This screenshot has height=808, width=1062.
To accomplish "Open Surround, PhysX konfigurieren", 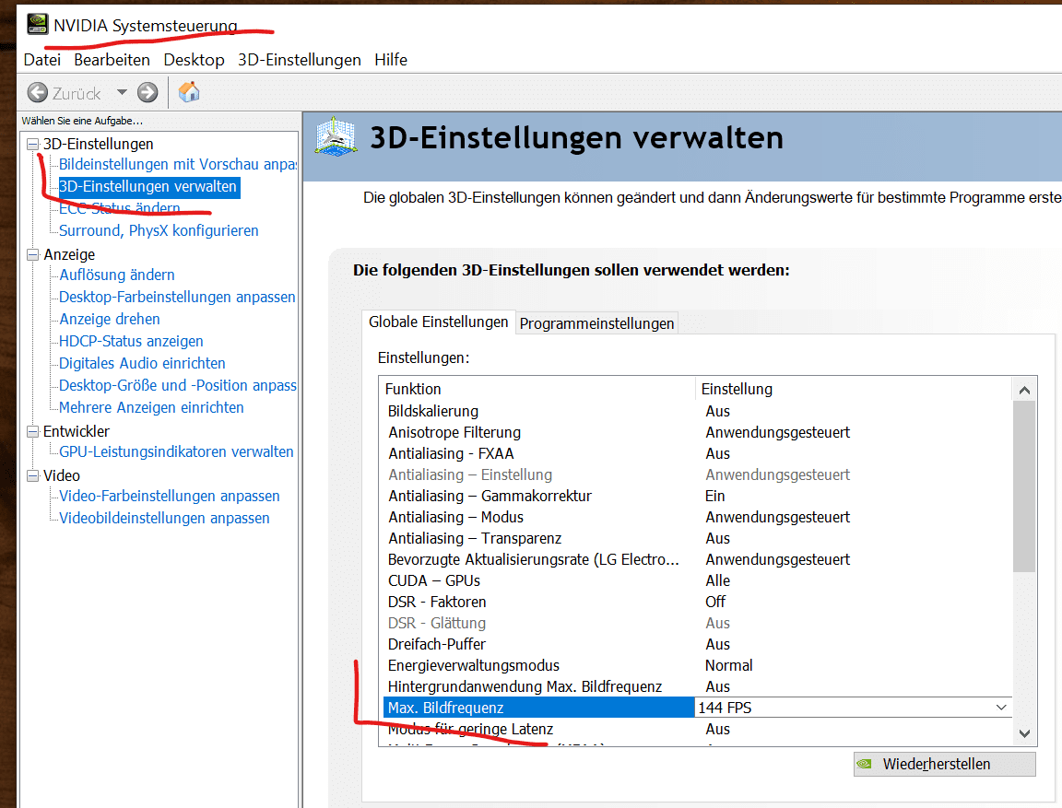I will point(159,230).
